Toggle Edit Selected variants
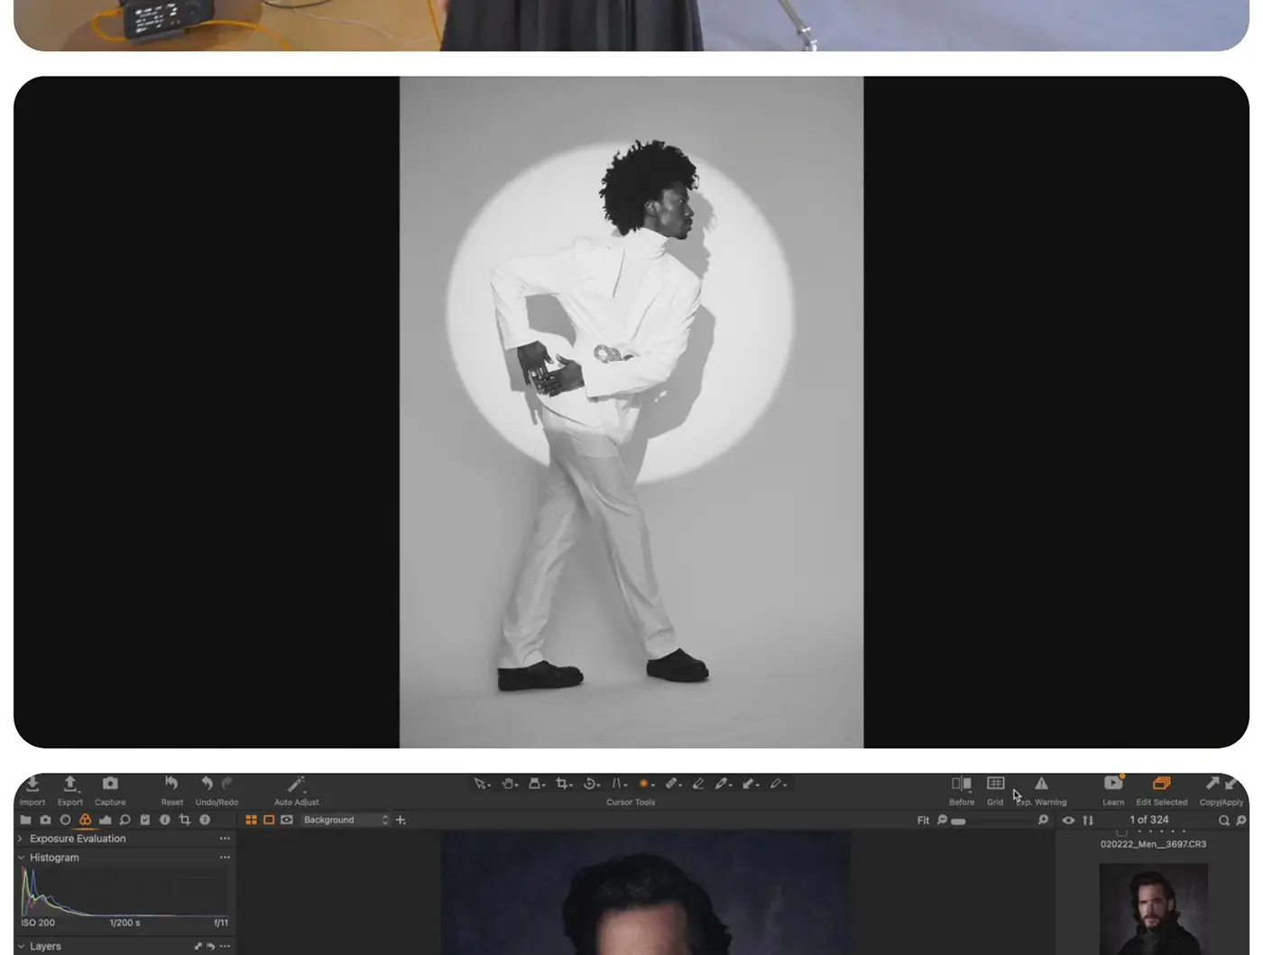This screenshot has height=955, width=1263. [1162, 783]
